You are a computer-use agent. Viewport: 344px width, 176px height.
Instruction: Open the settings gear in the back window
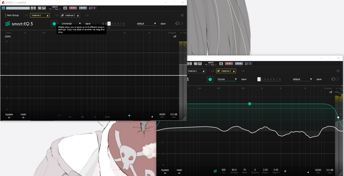coord(338,71)
